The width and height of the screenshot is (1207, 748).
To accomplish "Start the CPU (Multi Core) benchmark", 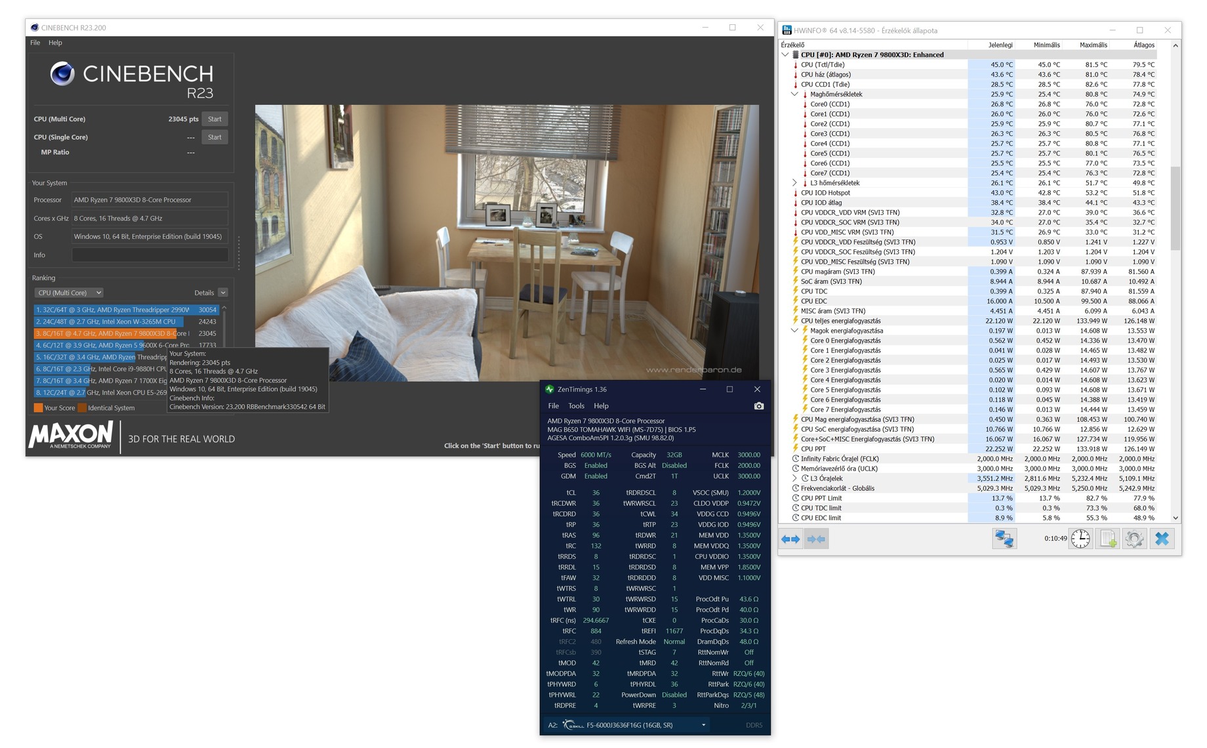I will click(x=215, y=119).
